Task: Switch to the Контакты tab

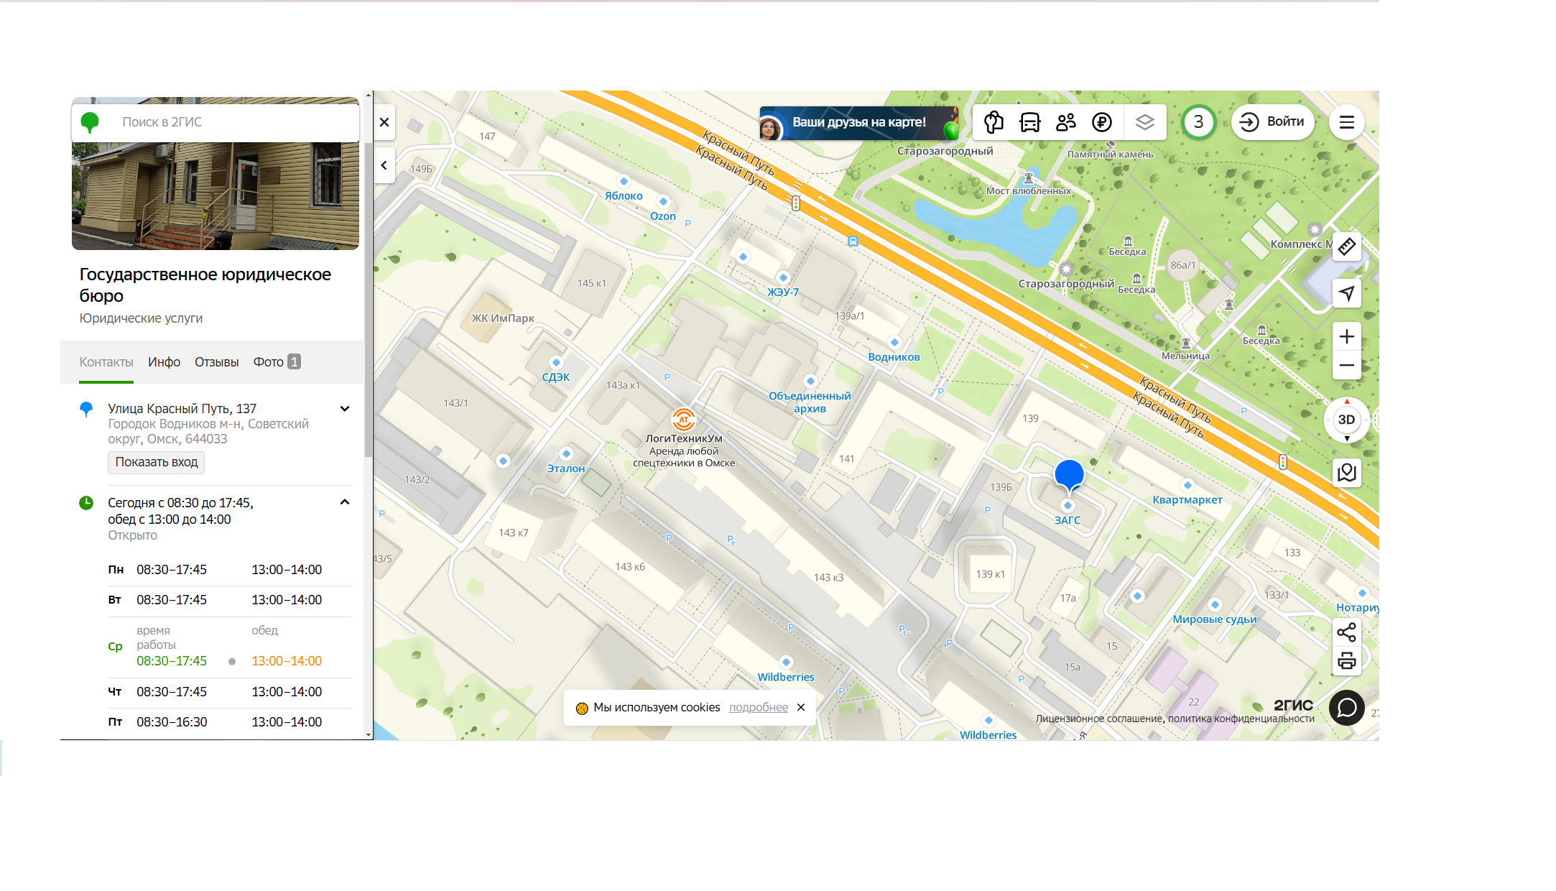Action: click(106, 362)
